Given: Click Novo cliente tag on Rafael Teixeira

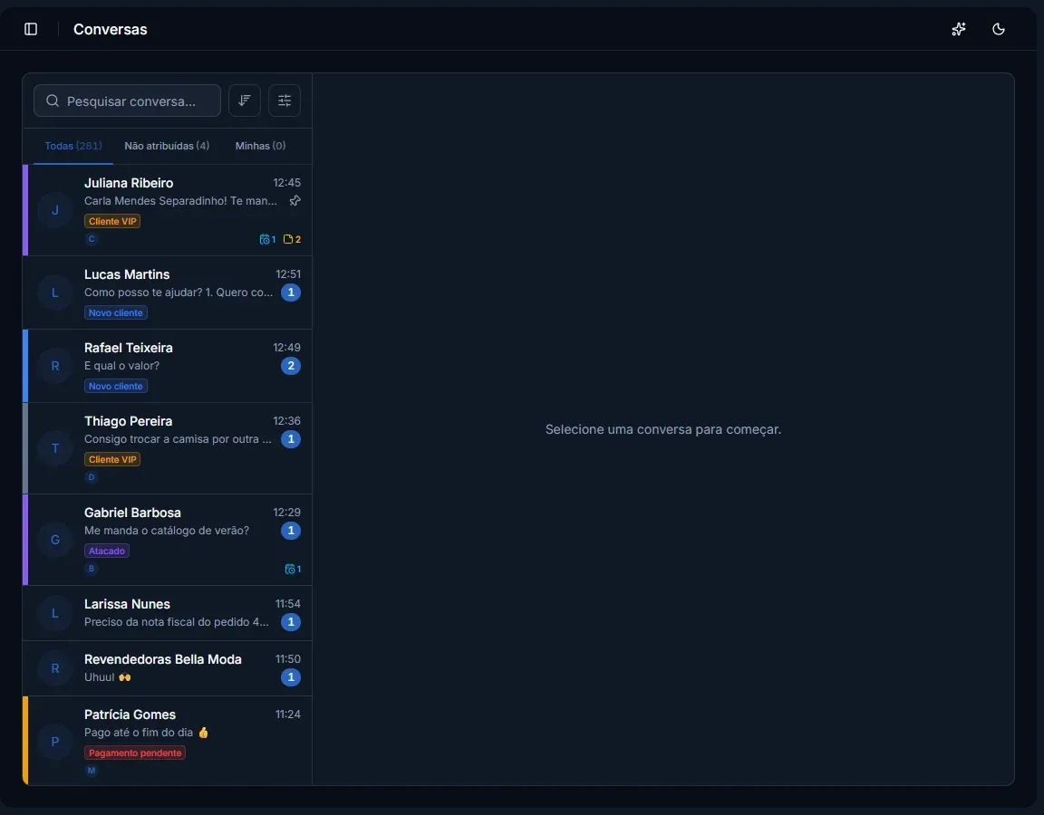Looking at the screenshot, I should click(x=116, y=386).
